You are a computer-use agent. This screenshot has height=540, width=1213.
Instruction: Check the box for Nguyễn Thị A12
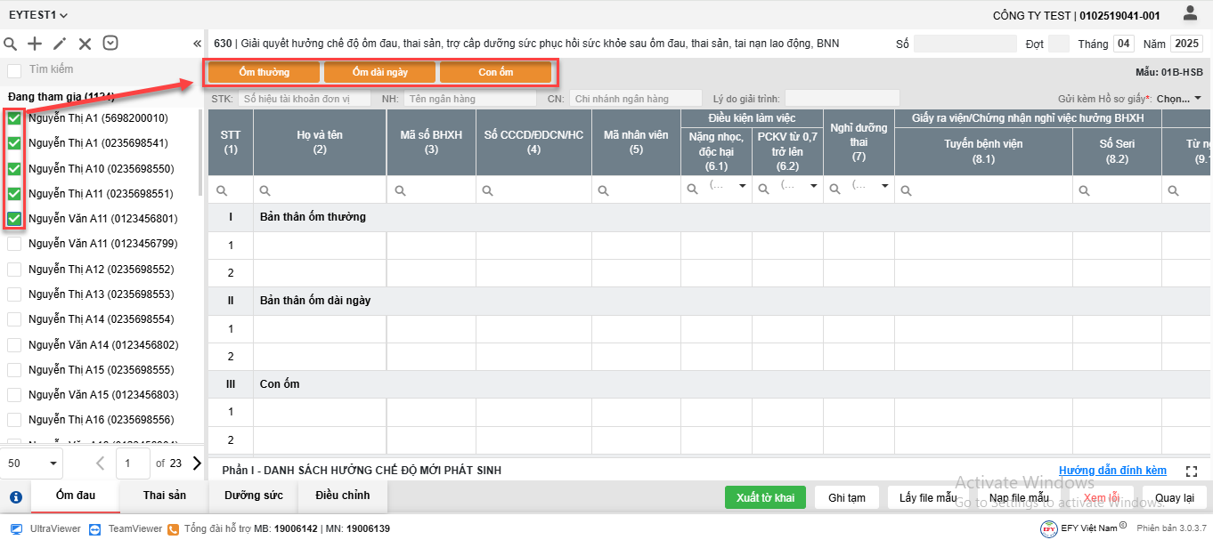(14, 269)
